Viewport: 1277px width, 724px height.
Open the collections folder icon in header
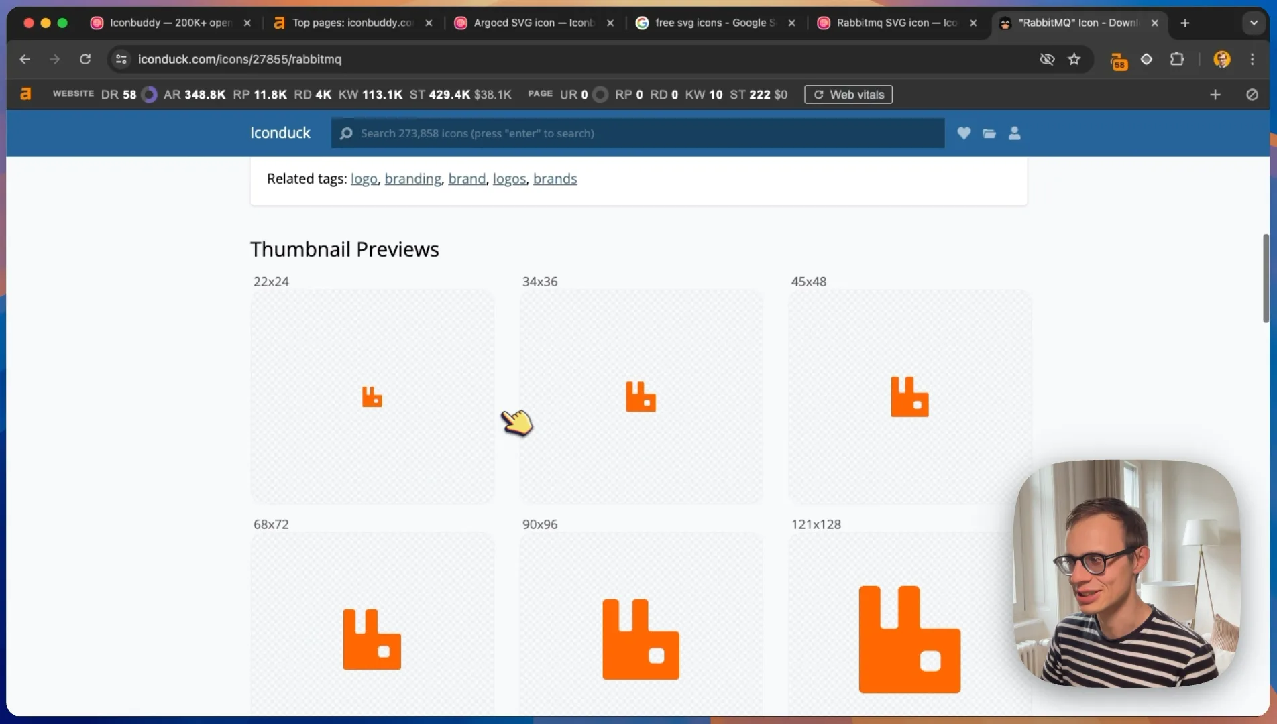(989, 133)
